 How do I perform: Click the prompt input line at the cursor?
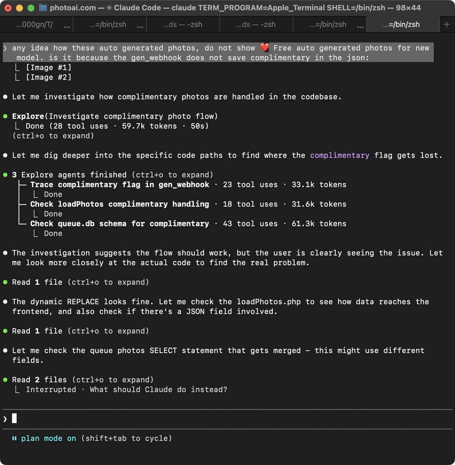click(x=227, y=418)
